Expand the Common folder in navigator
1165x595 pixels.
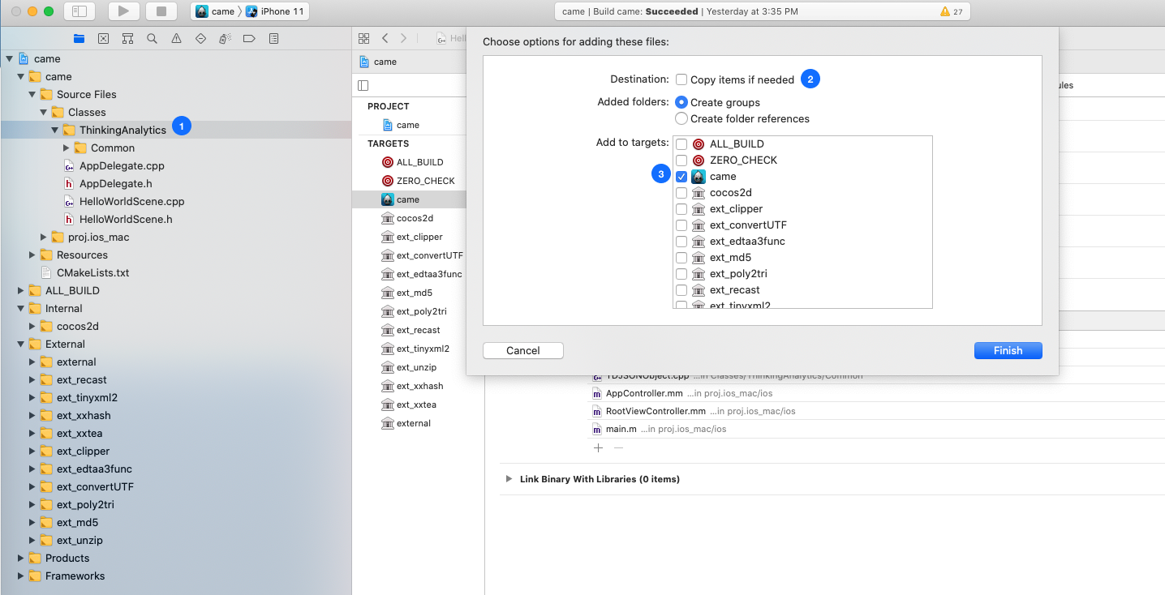tap(67, 148)
